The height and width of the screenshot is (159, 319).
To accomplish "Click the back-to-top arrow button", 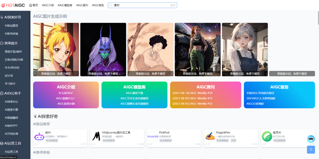I will coord(311,150).
